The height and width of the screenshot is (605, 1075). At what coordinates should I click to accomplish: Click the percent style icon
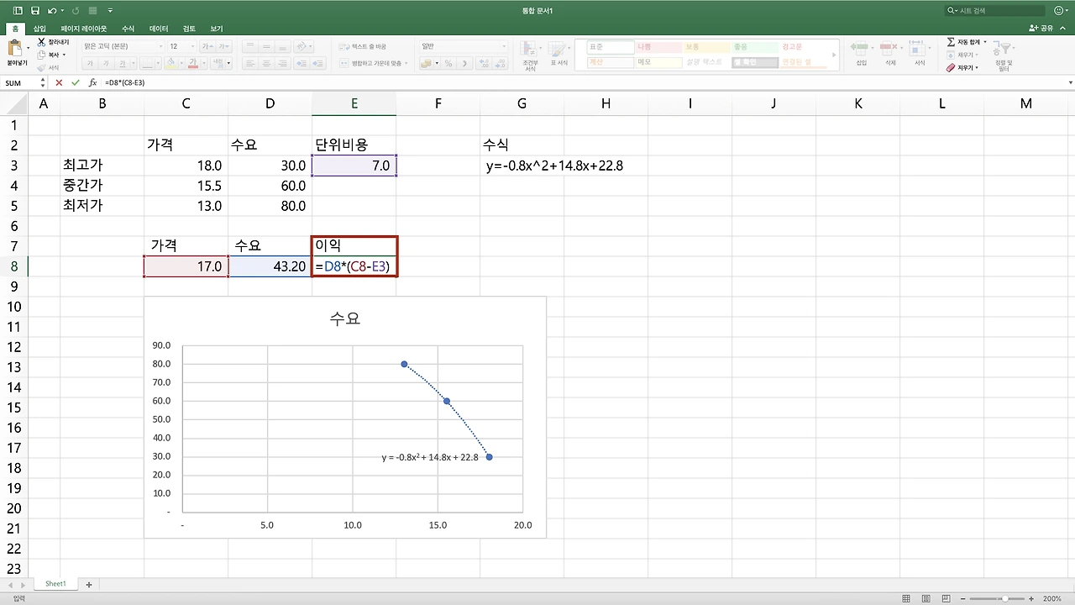point(448,63)
